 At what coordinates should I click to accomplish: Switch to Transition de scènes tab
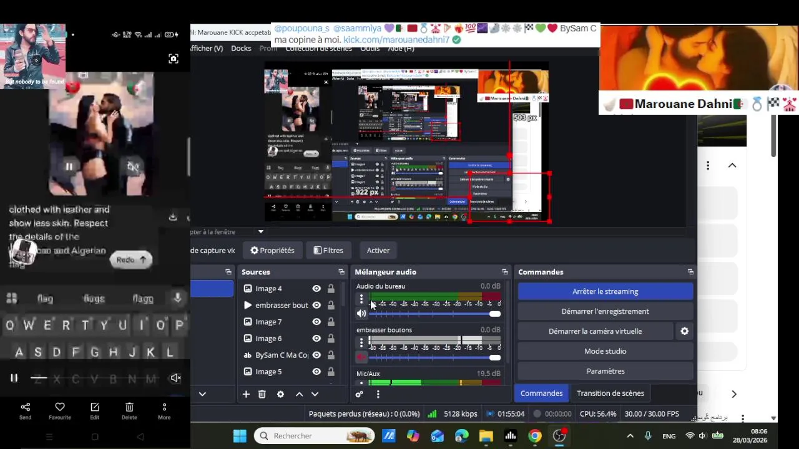pyautogui.click(x=610, y=393)
